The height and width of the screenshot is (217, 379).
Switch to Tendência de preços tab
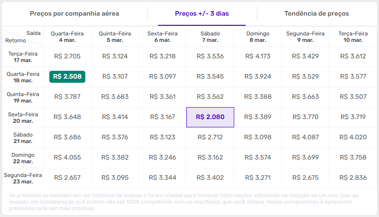tap(316, 14)
